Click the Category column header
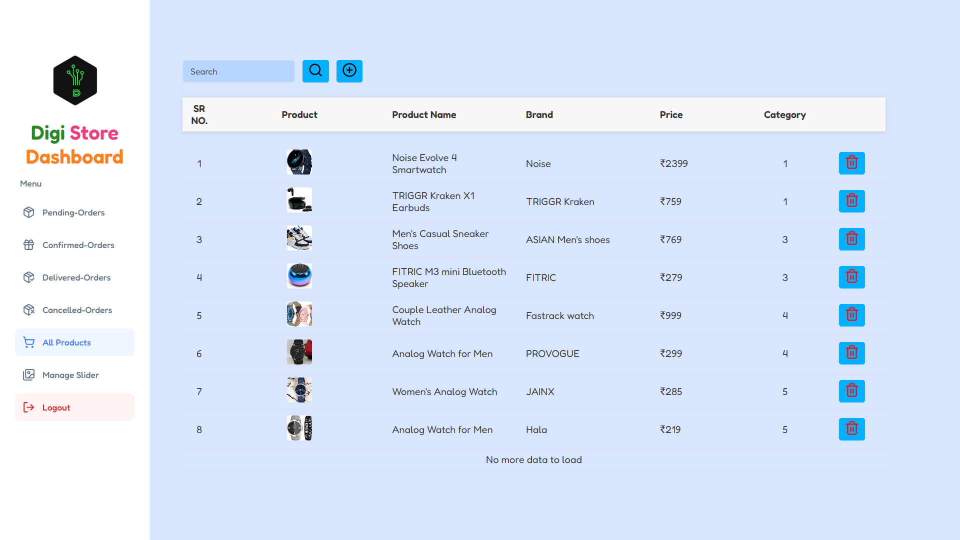Viewport: 960px width, 540px height. (784, 115)
